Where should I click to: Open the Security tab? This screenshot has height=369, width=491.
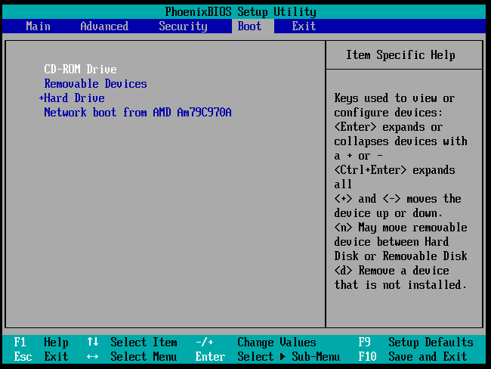(x=183, y=26)
